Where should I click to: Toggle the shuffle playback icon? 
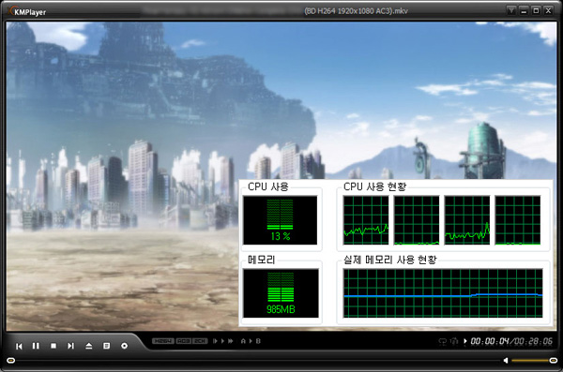pos(454,341)
